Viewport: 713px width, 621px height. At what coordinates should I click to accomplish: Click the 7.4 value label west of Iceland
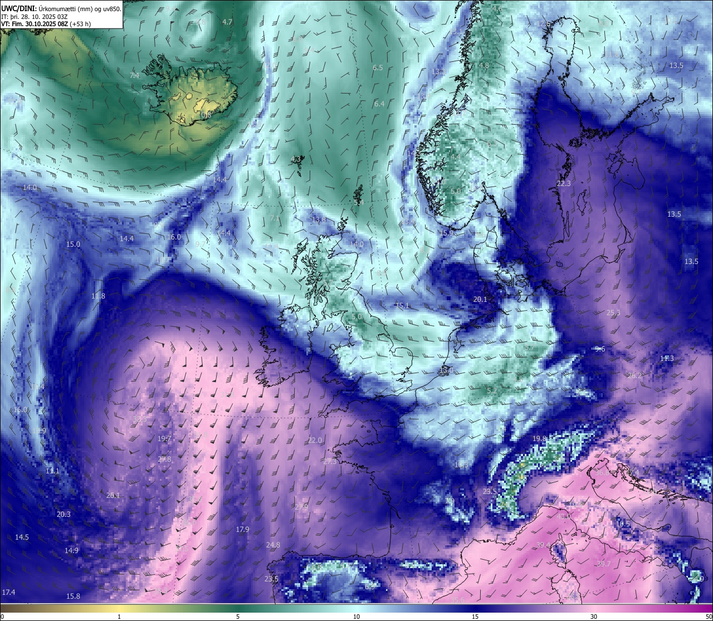tap(135, 75)
